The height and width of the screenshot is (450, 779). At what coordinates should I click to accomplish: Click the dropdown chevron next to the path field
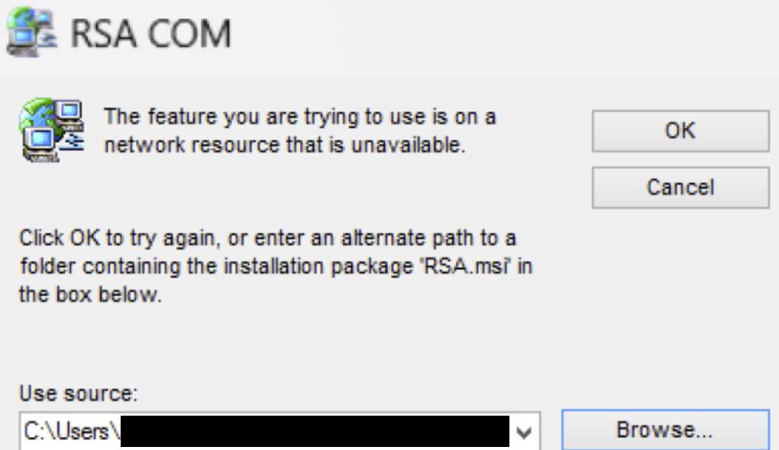(524, 431)
